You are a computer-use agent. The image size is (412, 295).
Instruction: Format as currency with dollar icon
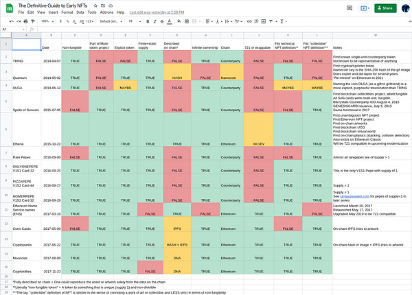pyautogui.click(x=60, y=21)
